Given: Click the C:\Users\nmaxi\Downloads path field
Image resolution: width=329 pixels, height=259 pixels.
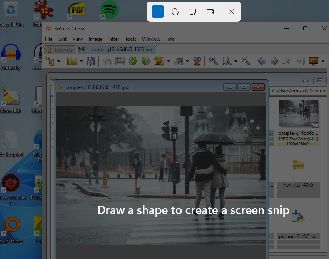Looking at the screenshot, I should [x=298, y=91].
